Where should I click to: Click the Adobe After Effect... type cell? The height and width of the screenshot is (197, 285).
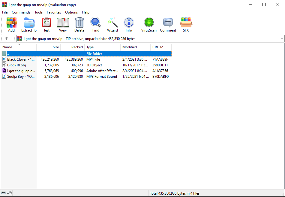point(102,71)
